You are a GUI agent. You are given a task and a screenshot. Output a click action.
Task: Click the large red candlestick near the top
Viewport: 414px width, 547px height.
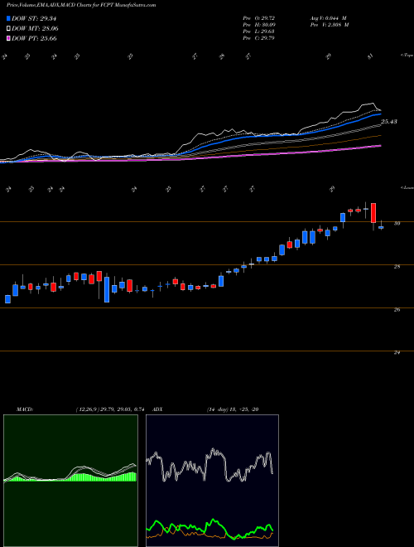pos(373,213)
